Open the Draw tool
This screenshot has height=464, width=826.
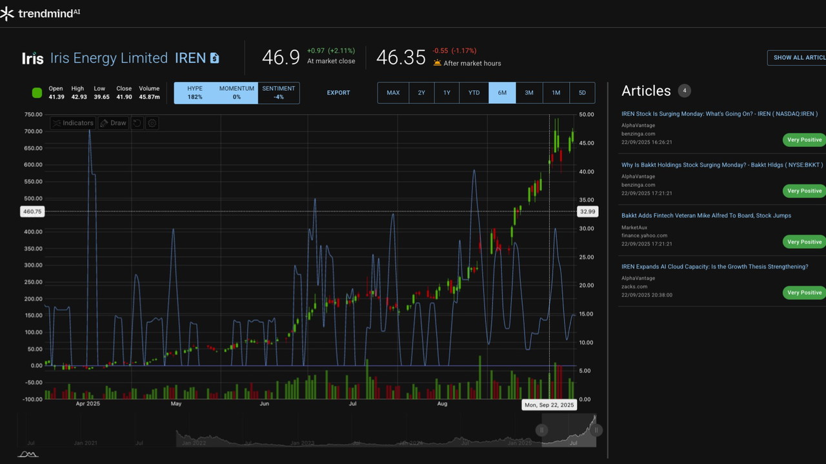point(114,123)
